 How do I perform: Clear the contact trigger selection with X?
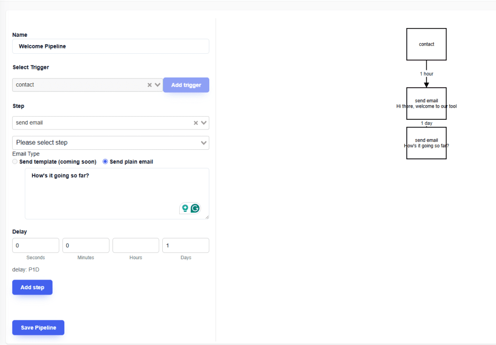click(150, 85)
